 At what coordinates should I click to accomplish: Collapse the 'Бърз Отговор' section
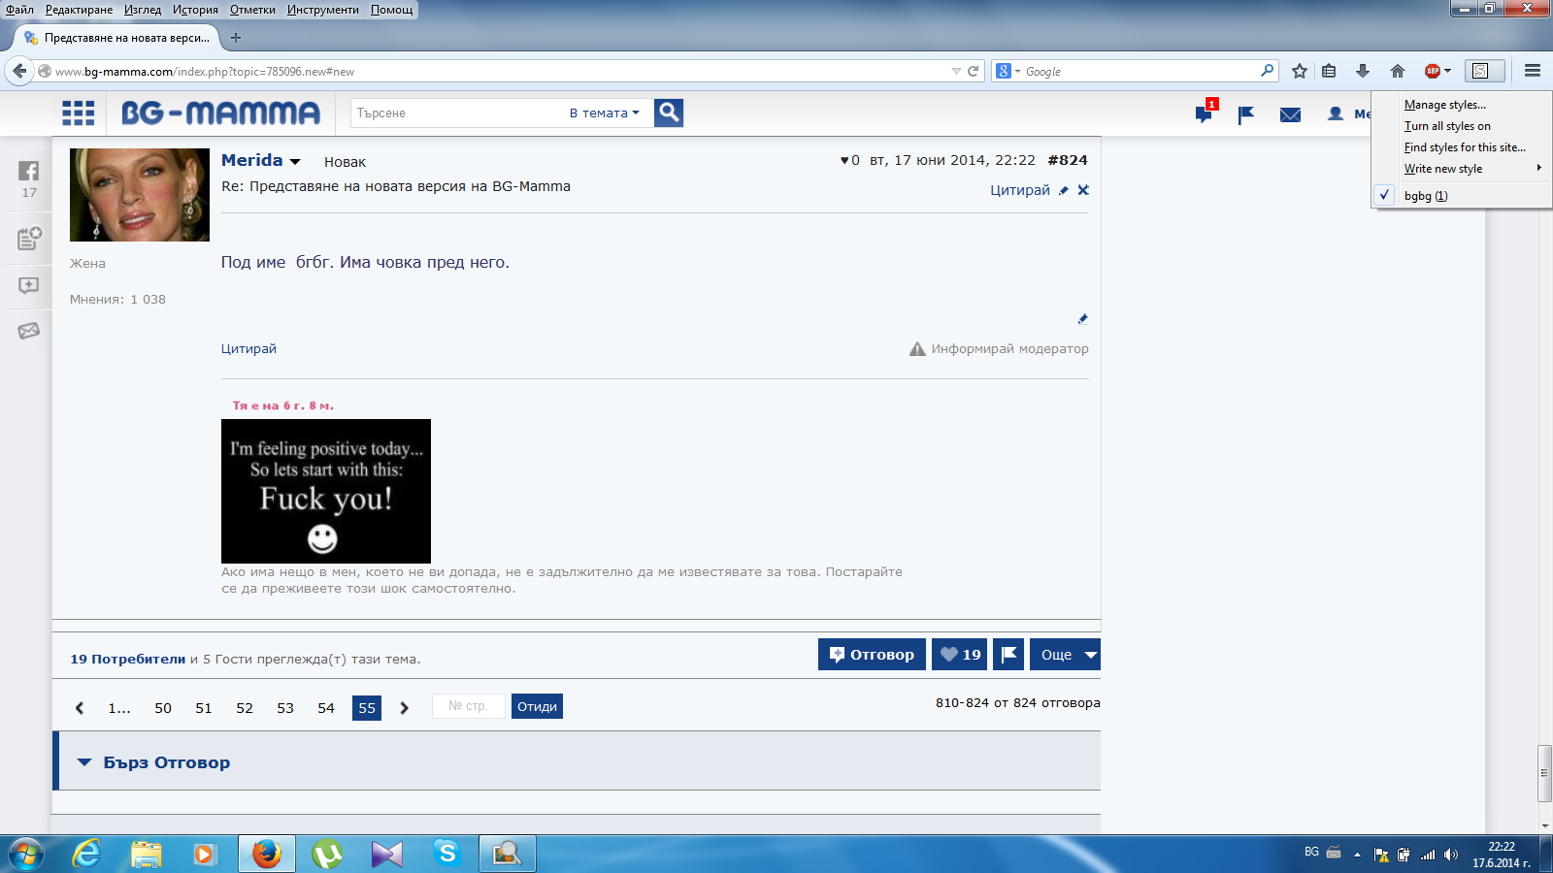(x=84, y=762)
